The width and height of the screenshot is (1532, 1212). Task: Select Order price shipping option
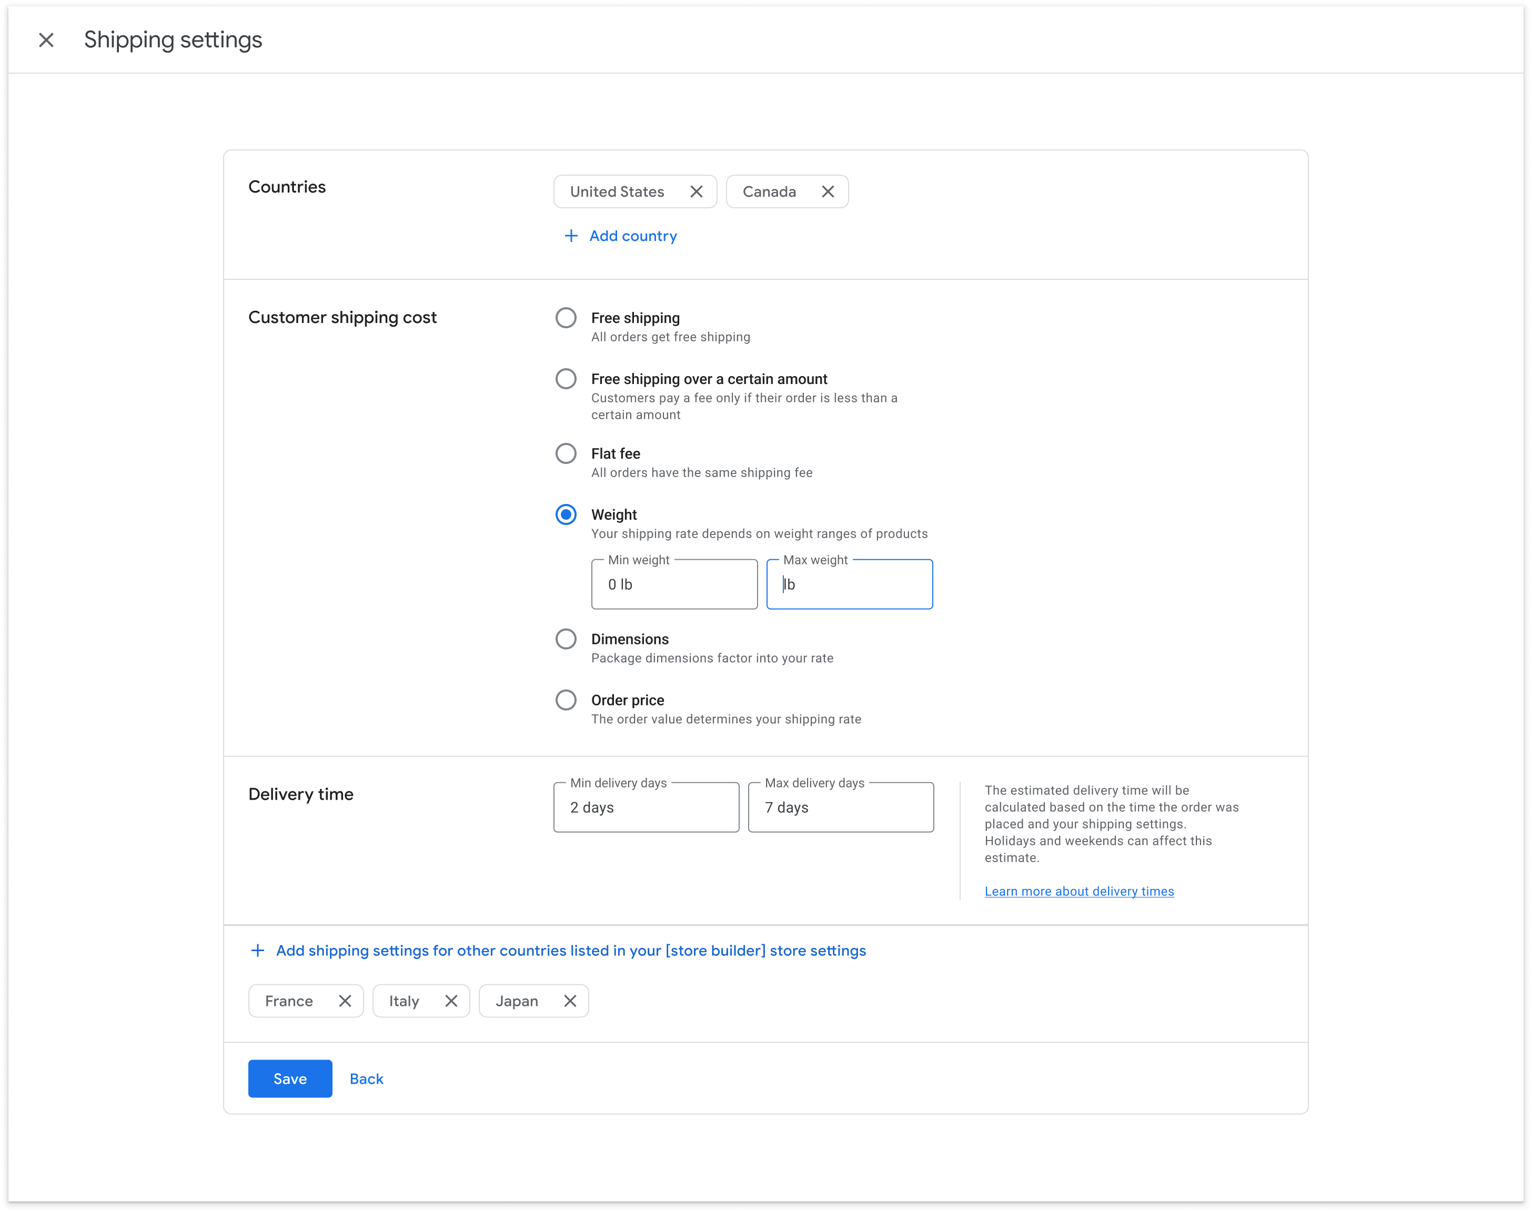566,700
